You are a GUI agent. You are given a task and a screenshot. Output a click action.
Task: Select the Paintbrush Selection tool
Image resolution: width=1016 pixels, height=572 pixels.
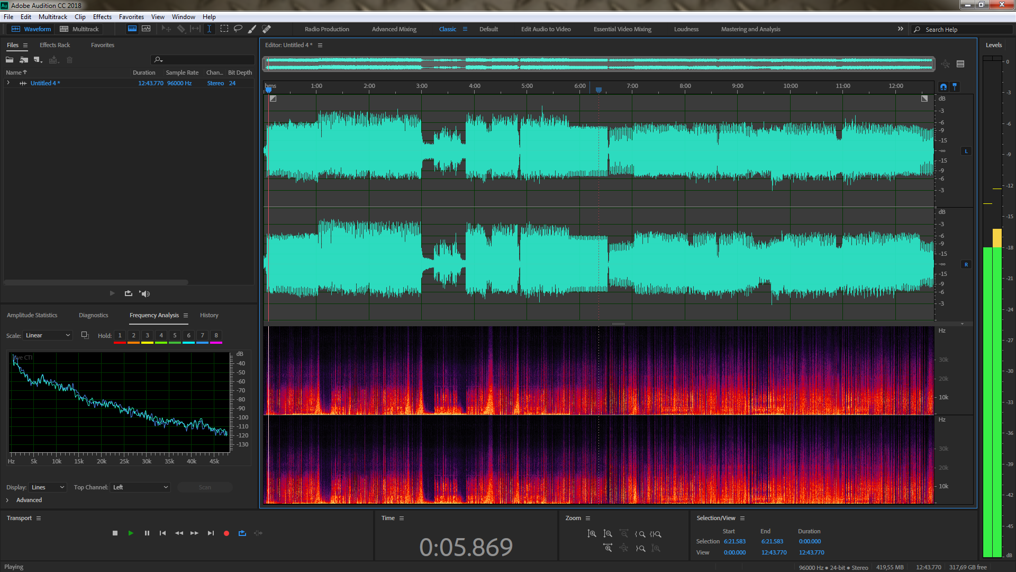click(252, 29)
